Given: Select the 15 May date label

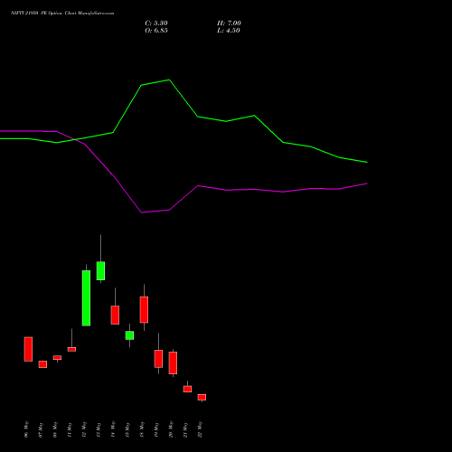Looking at the screenshot, I should tap(127, 429).
